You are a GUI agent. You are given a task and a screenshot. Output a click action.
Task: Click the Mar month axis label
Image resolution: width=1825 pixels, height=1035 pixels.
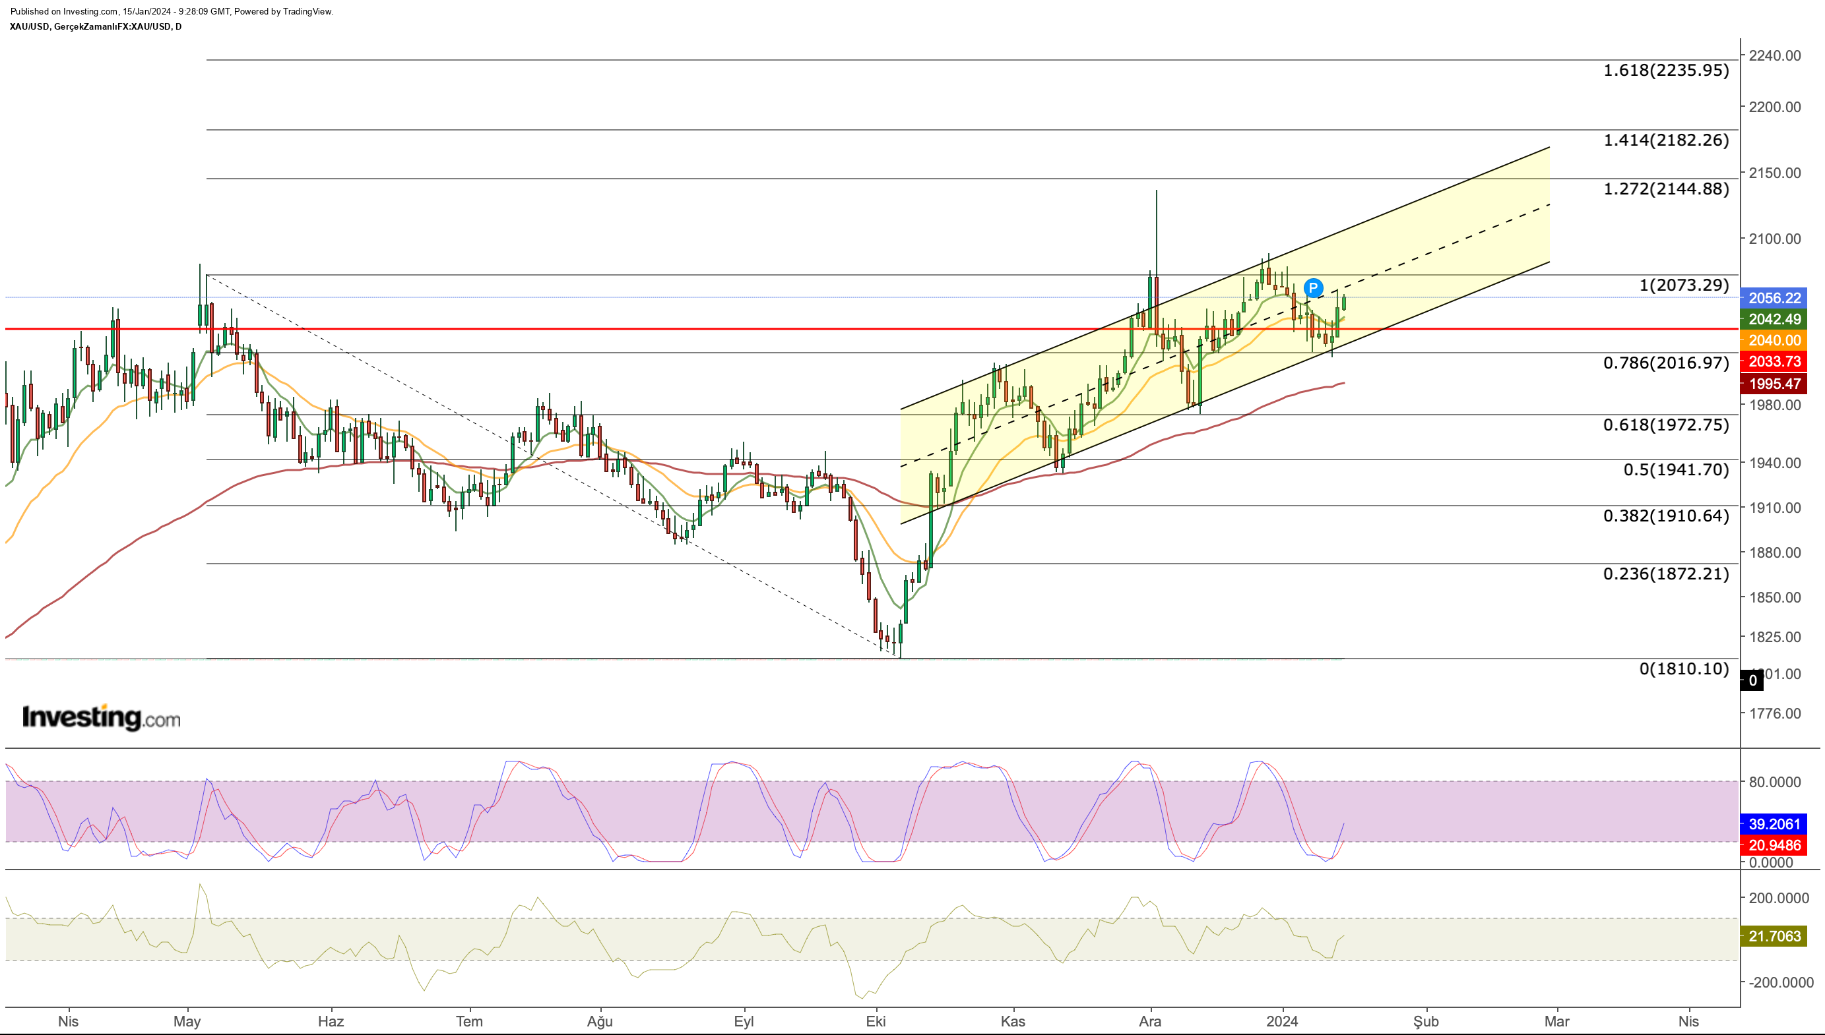click(x=1557, y=1022)
